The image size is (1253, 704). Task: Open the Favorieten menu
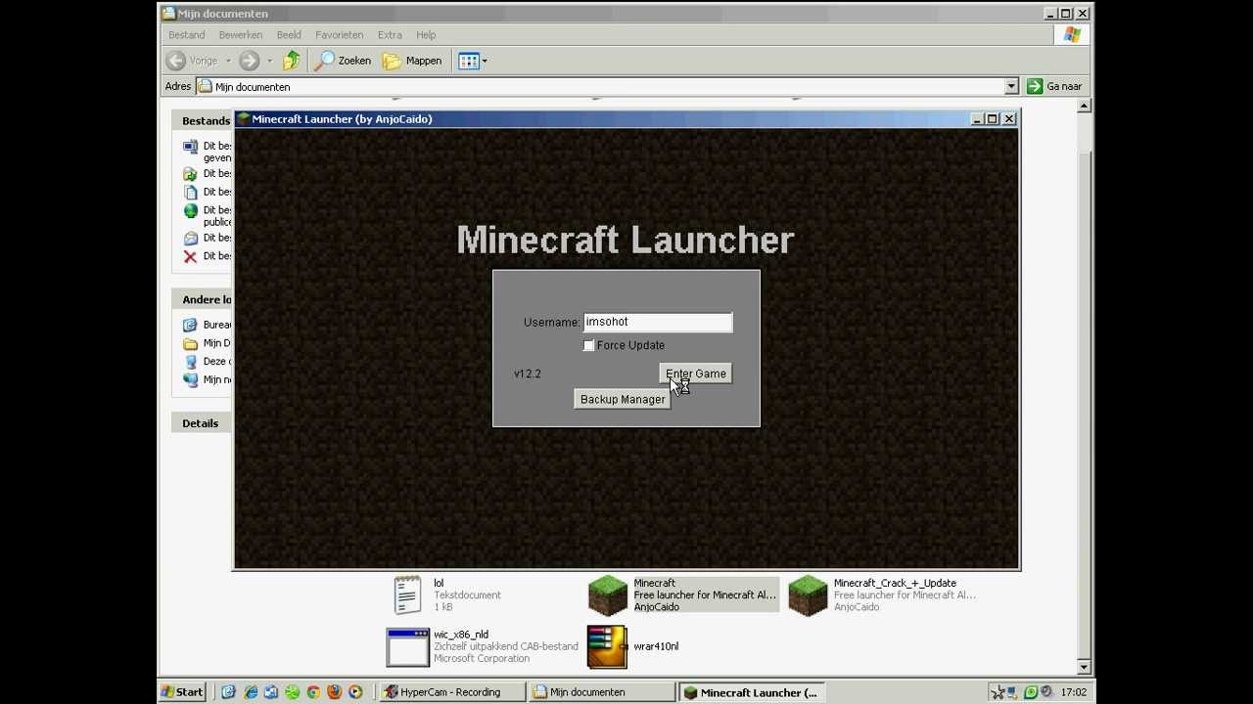339,34
